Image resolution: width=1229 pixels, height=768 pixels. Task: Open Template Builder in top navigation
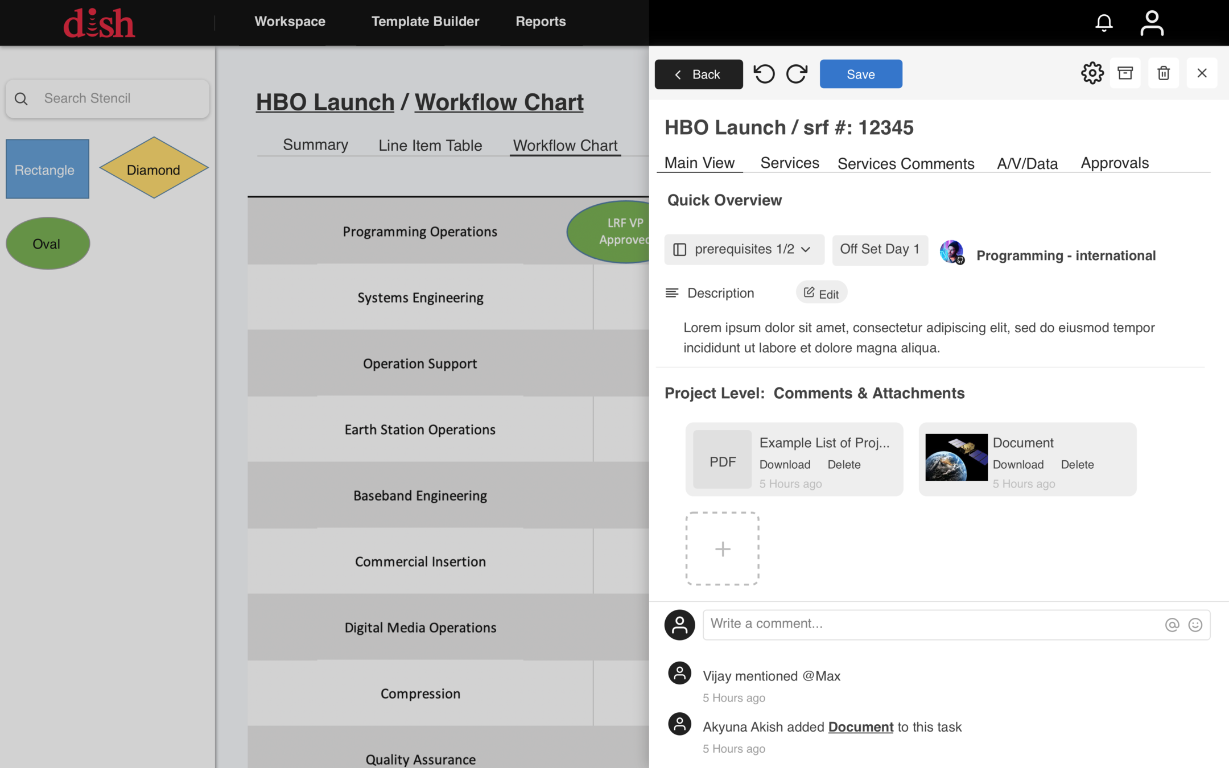(x=425, y=22)
